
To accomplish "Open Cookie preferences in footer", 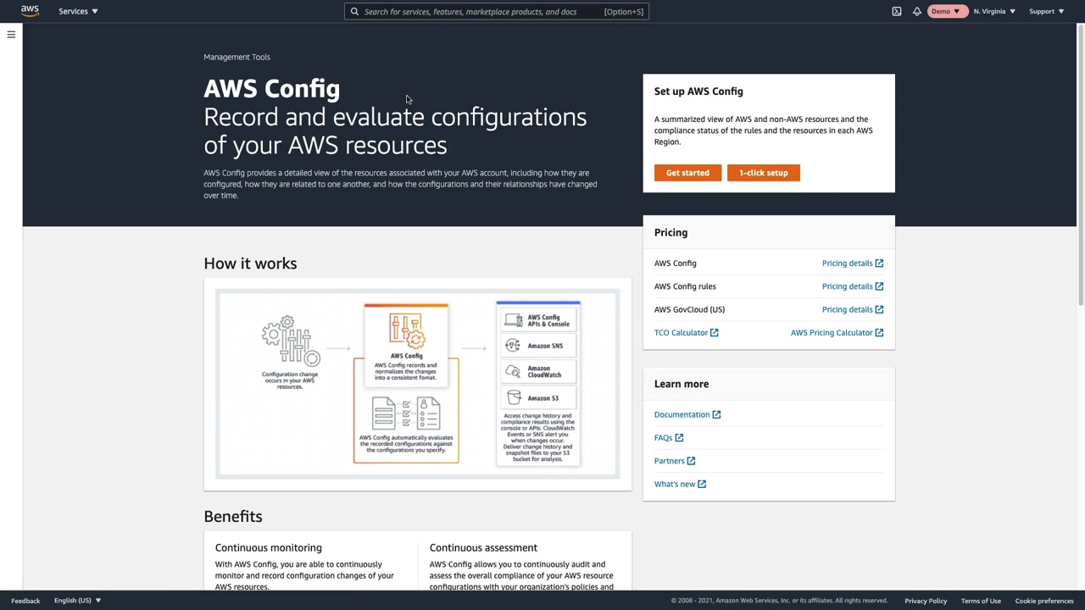I will 1044,601.
